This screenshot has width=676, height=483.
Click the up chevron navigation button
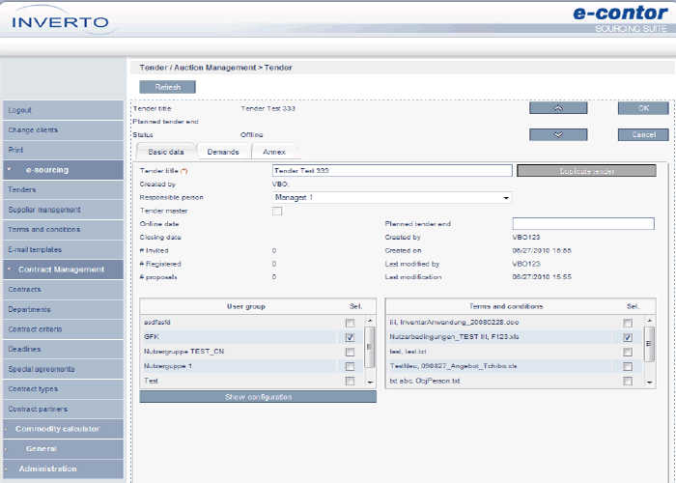tap(558, 108)
